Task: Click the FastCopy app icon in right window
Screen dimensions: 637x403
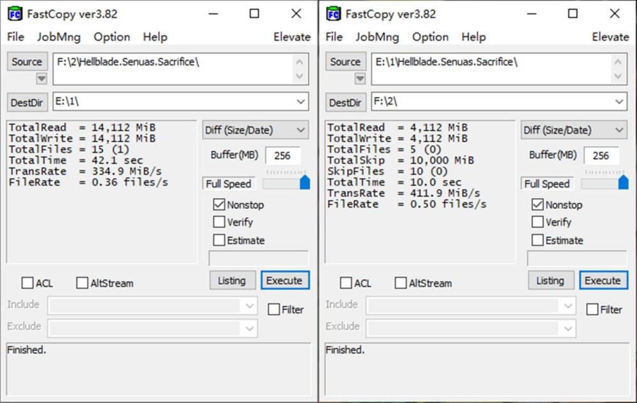Action: (334, 14)
